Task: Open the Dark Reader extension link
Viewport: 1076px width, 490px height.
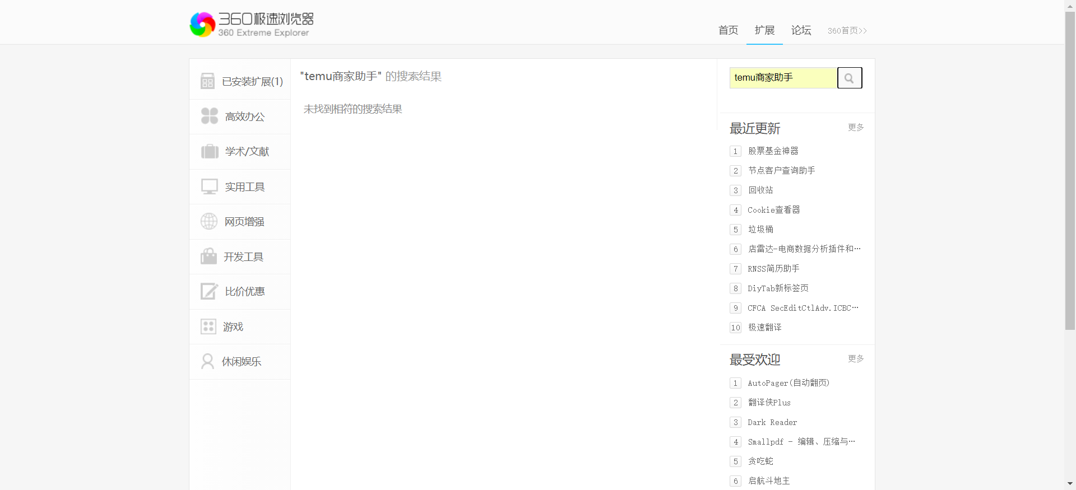Action: [x=772, y=422]
